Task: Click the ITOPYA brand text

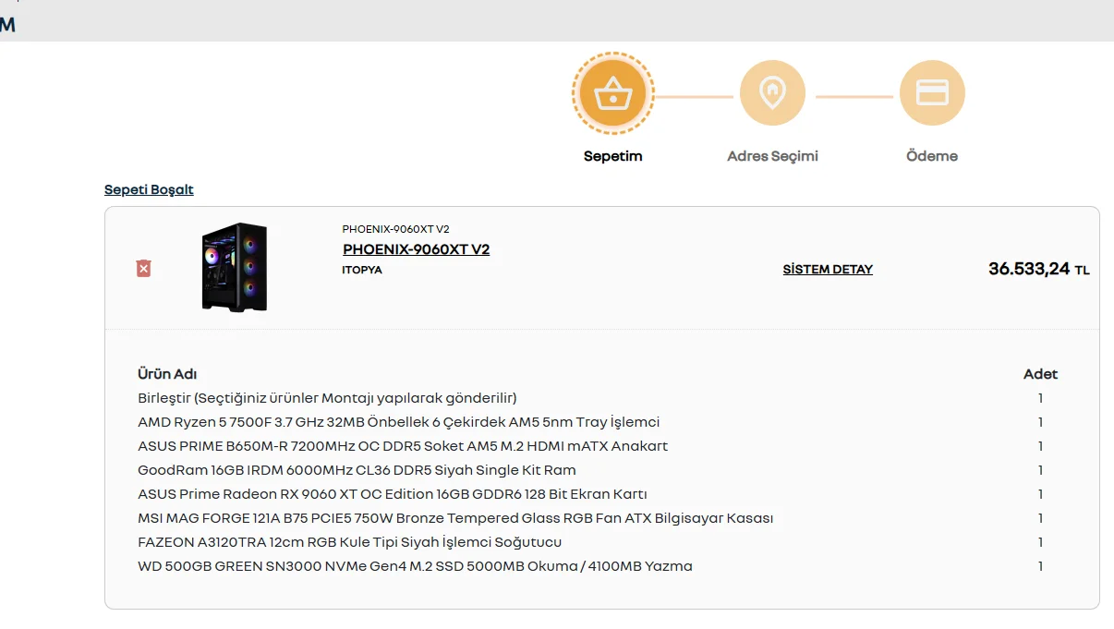Action: click(x=362, y=270)
